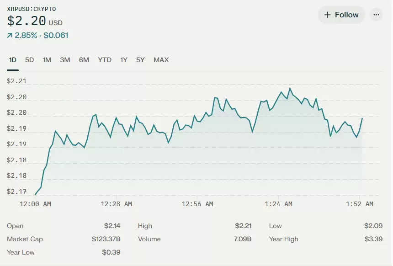The image size is (393, 266).
Task: Click the 12:28 AM x-axis label
Action: 117,204
